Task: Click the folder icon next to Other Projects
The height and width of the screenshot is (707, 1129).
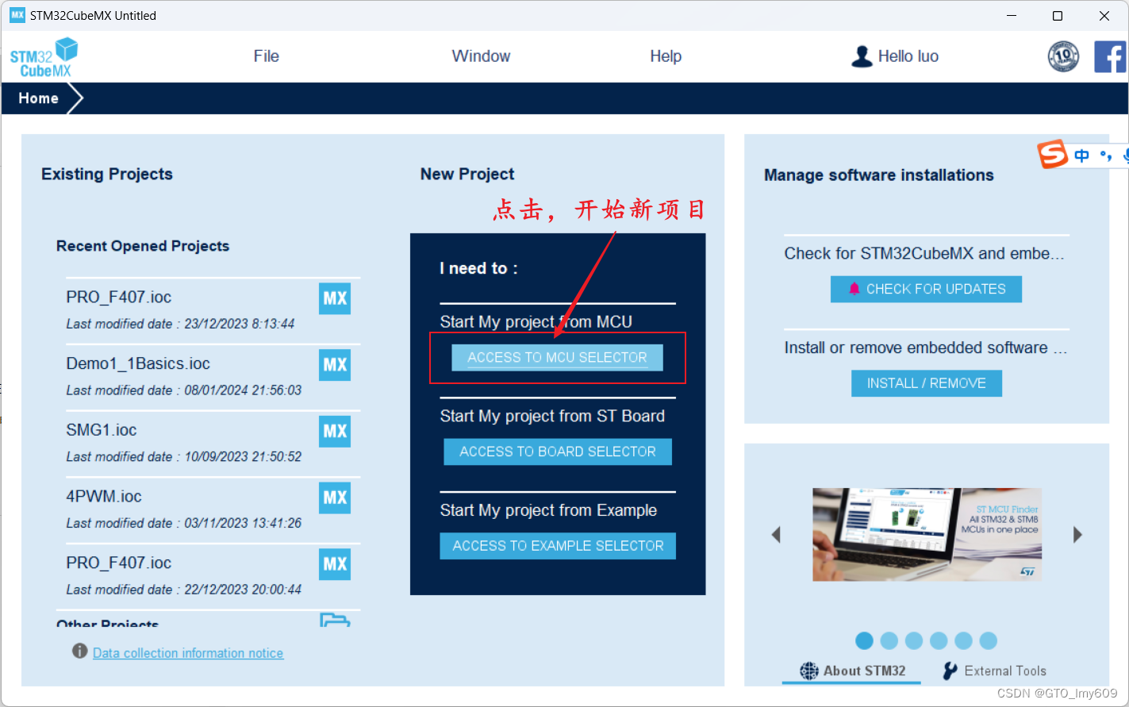Action: pos(335,620)
